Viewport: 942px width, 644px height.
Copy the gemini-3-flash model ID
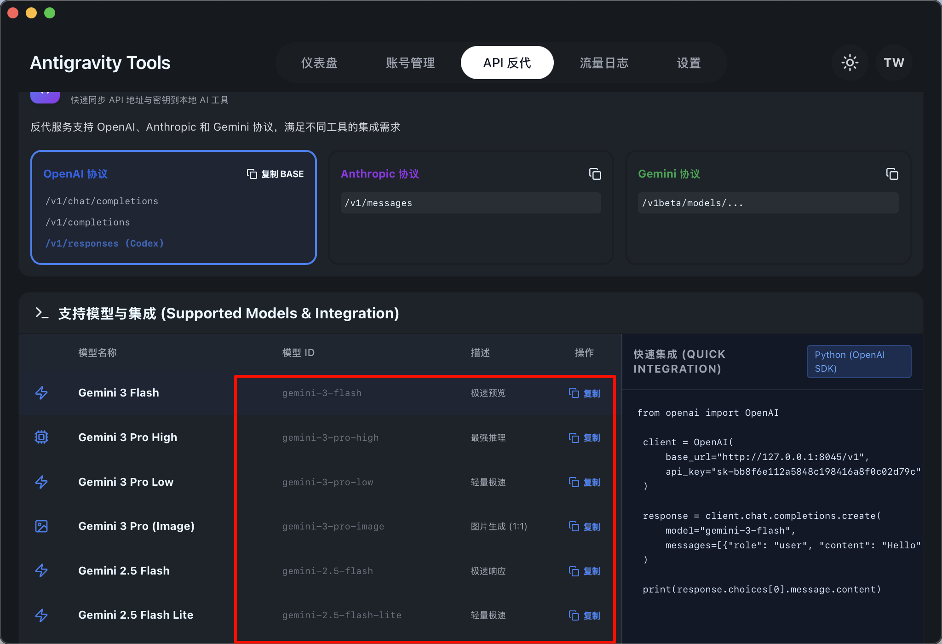(x=585, y=393)
